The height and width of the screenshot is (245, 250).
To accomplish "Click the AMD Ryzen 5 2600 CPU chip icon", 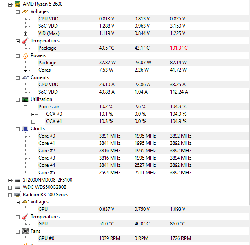I will (18, 4).
